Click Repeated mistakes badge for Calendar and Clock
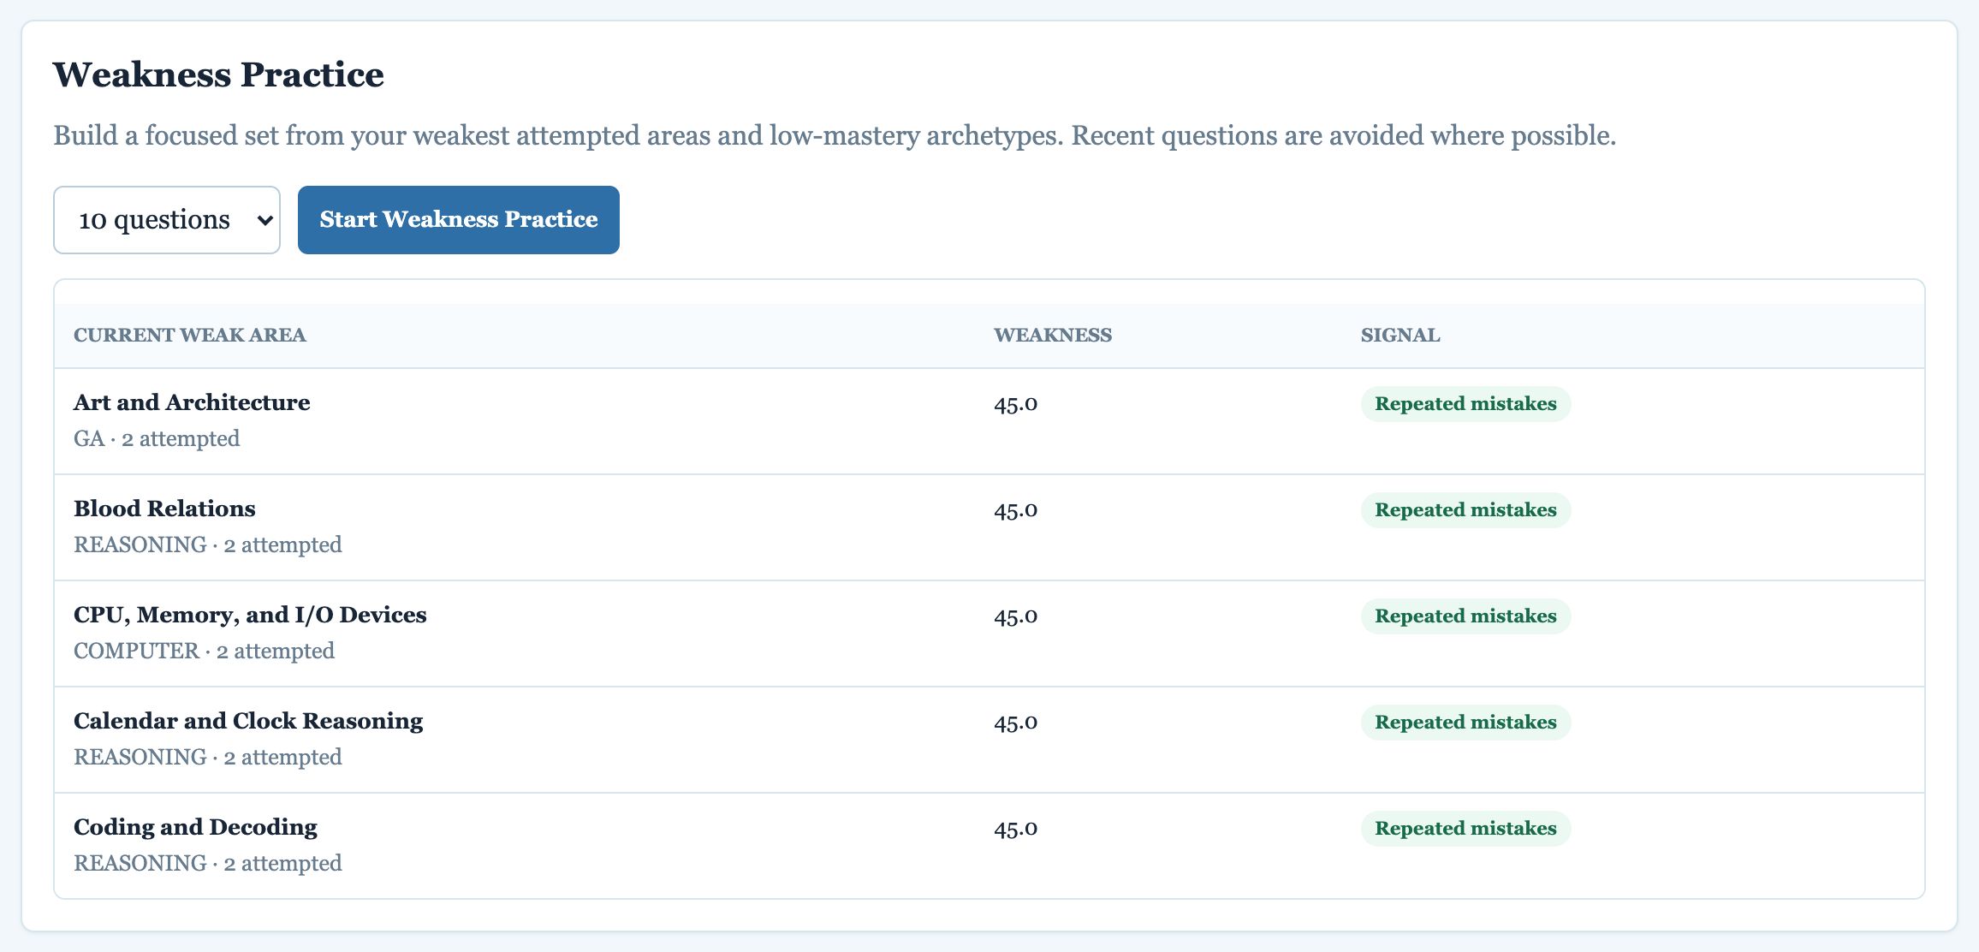Screen dimensions: 1979x952 coord(1465,722)
